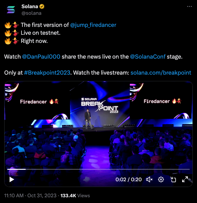This screenshot has height=203, width=197.
Task: Click the video thumbnail of Breakpoint stage
Action: click(98, 124)
